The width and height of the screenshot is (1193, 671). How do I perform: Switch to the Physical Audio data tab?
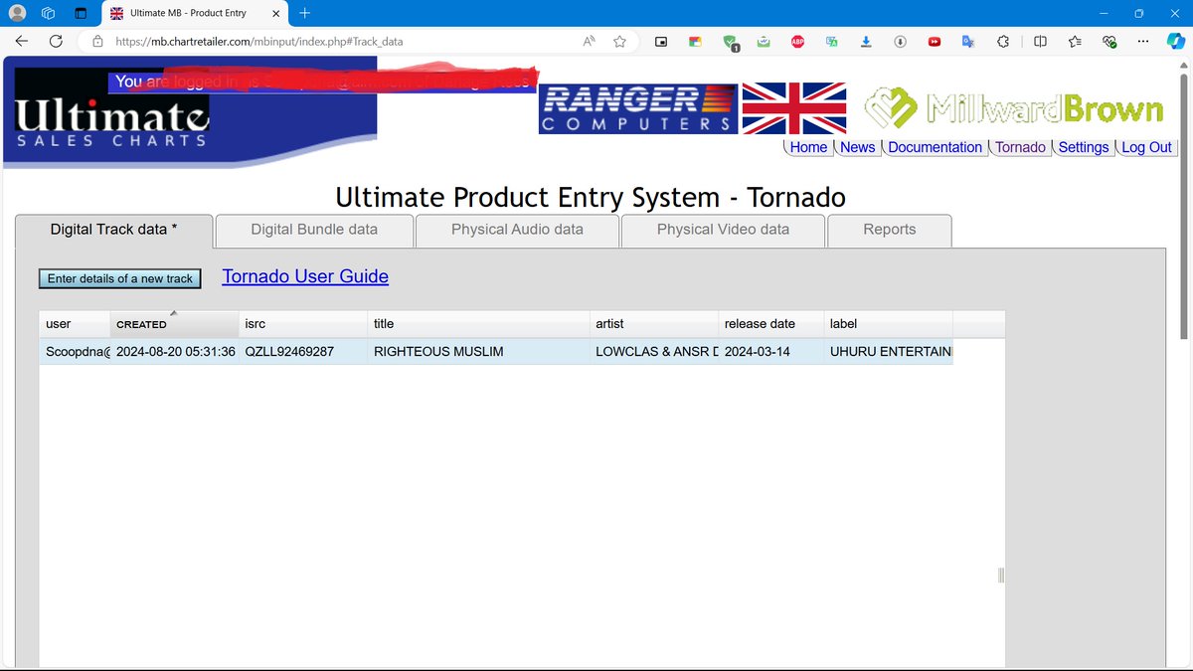coord(517,230)
